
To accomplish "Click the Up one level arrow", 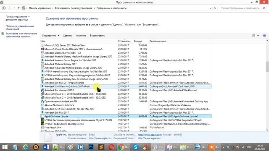I will pyautogui.click(x=18, y=8).
